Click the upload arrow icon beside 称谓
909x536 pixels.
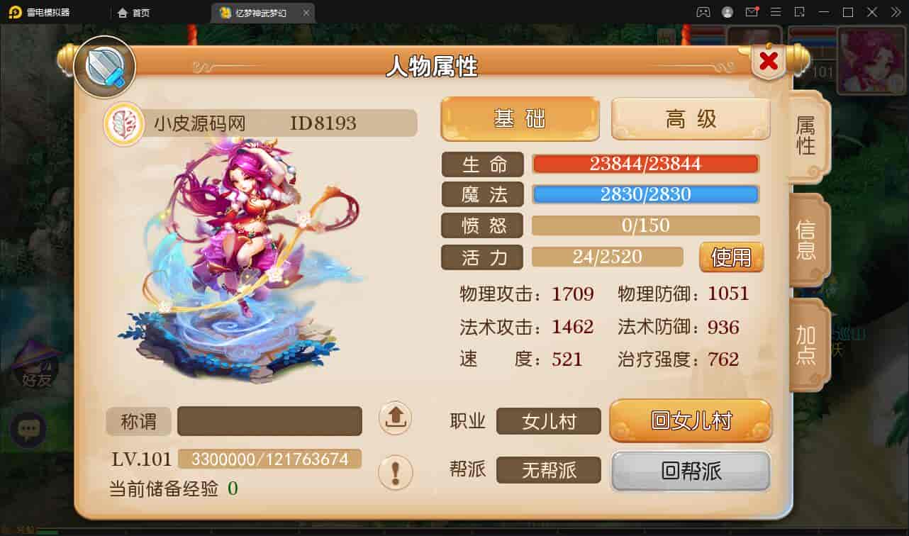[395, 418]
